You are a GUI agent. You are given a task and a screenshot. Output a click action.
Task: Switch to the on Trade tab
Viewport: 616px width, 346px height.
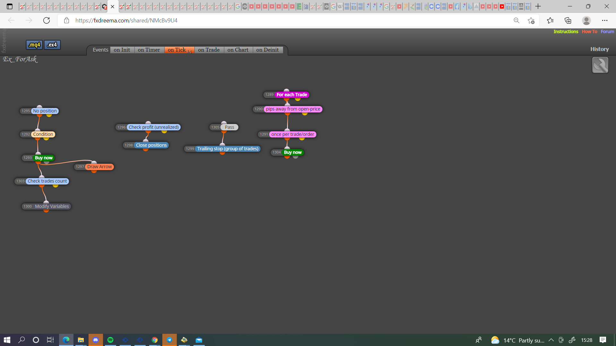209,50
